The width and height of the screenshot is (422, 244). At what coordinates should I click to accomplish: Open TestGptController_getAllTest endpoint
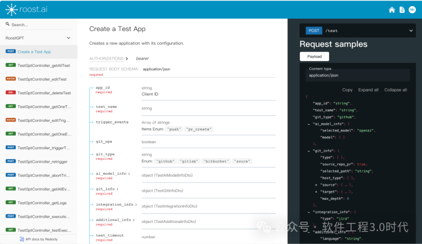pos(38,65)
